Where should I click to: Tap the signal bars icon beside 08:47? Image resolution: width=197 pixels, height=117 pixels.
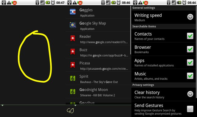coord(42,2)
